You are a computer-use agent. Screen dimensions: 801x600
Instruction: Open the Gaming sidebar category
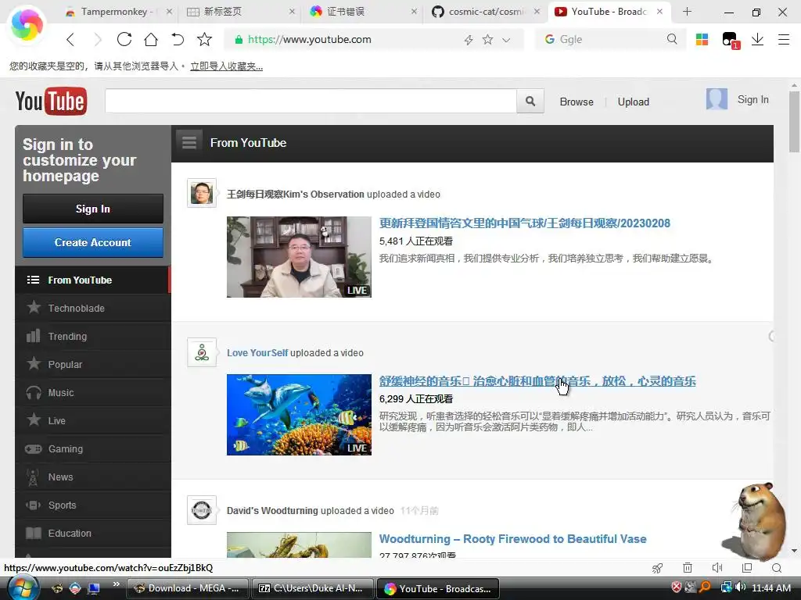tap(93, 448)
